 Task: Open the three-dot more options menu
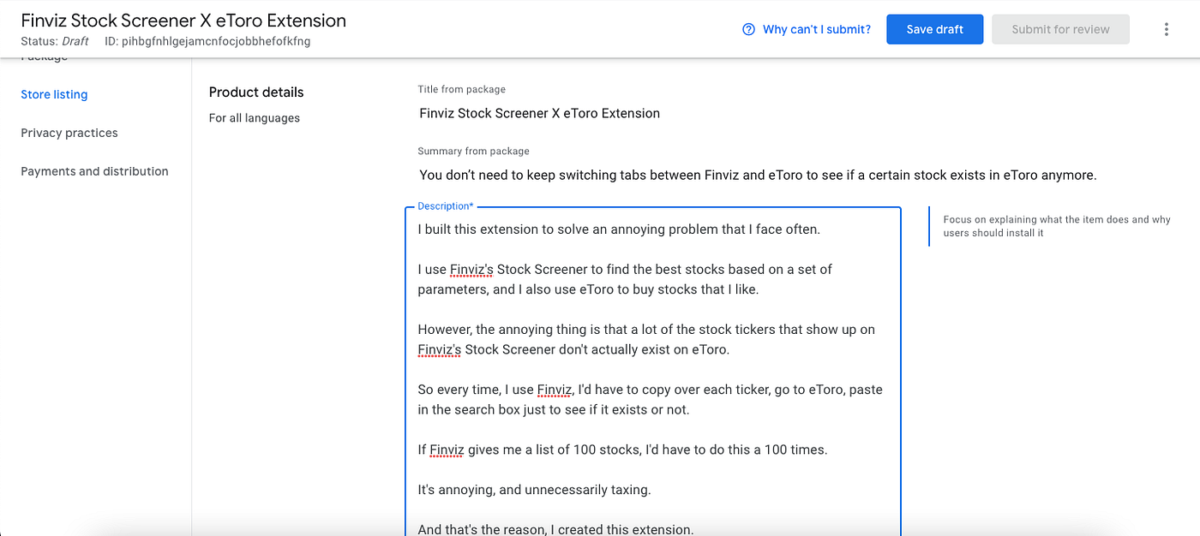1167,29
